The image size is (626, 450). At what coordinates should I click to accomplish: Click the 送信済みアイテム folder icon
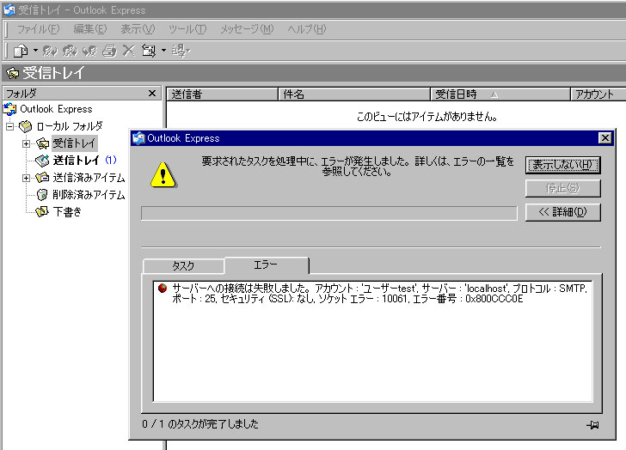coord(42,178)
